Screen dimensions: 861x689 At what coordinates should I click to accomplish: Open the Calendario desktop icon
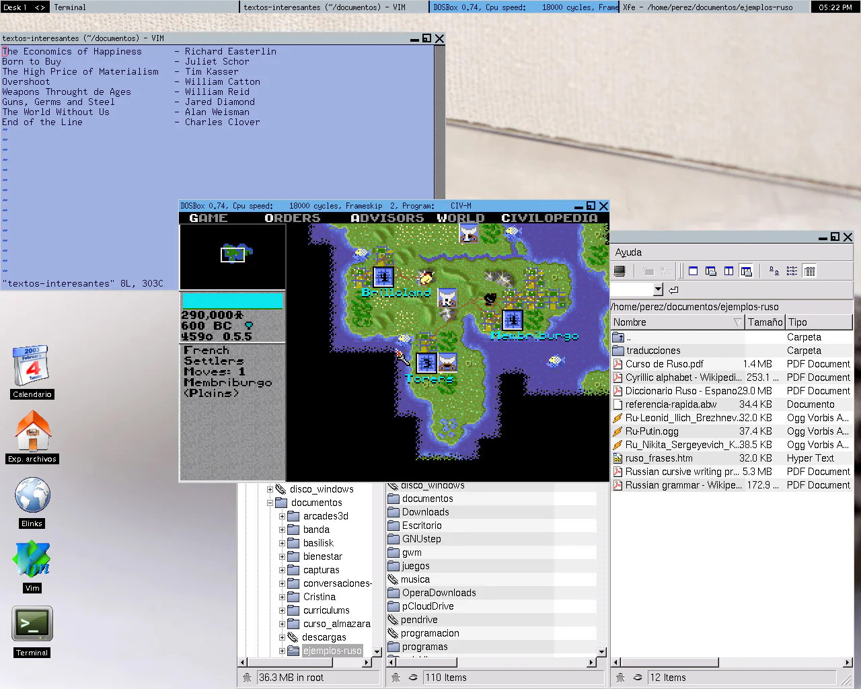coord(32,367)
